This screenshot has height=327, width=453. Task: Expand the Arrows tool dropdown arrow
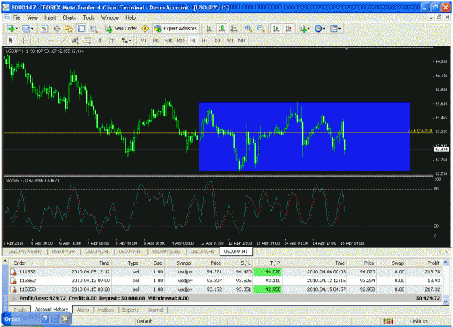(x=130, y=41)
